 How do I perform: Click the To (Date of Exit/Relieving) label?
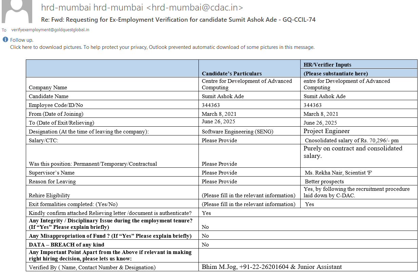click(x=61, y=123)
